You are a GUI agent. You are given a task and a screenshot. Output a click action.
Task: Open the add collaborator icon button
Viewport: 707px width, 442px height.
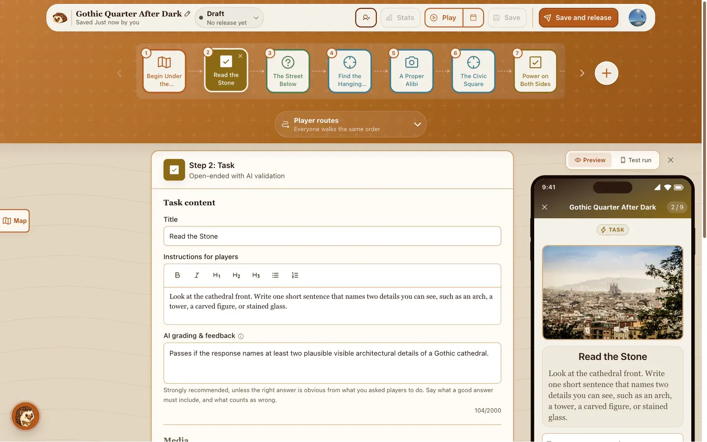coord(366,18)
